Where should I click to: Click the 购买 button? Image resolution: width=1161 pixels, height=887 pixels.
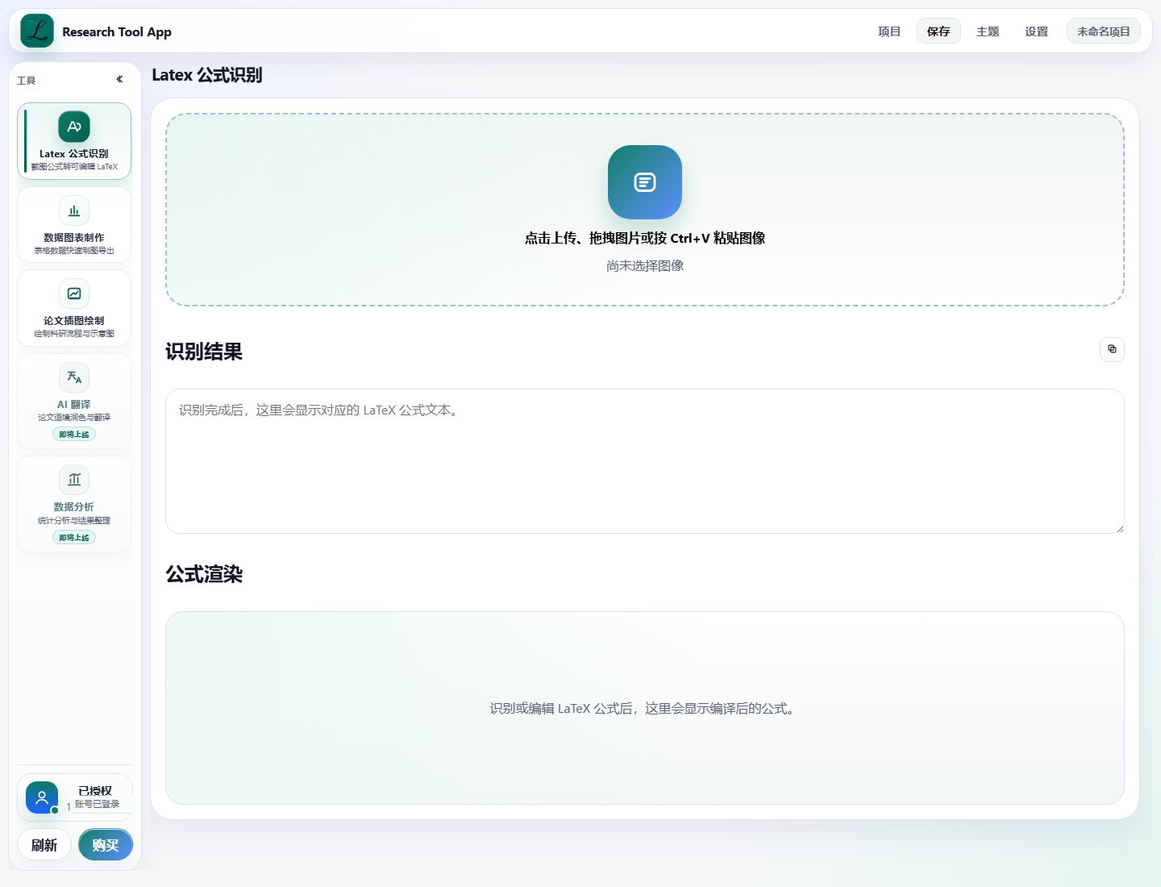click(x=106, y=845)
